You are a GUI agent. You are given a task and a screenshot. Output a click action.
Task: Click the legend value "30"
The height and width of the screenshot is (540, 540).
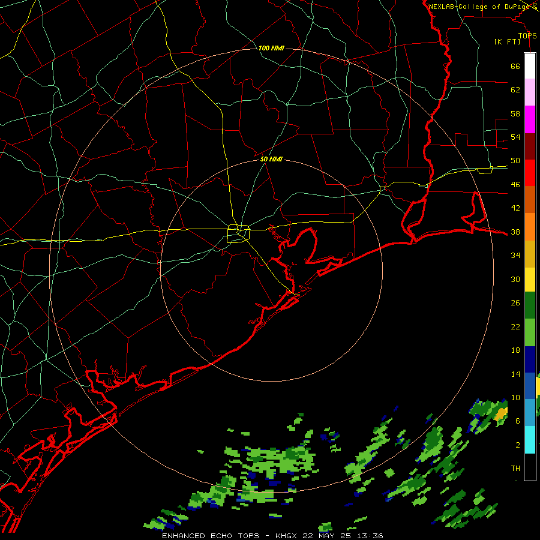coord(515,279)
